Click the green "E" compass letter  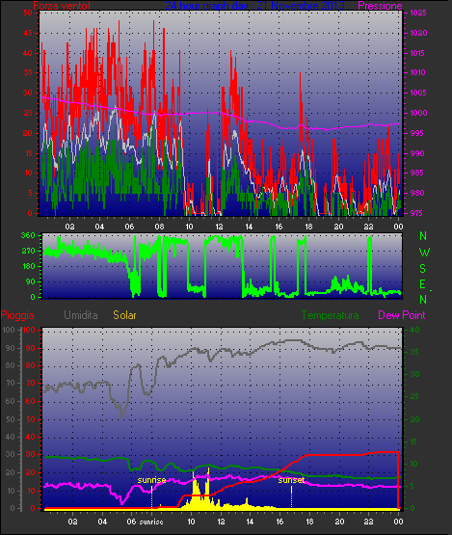[x=423, y=284]
